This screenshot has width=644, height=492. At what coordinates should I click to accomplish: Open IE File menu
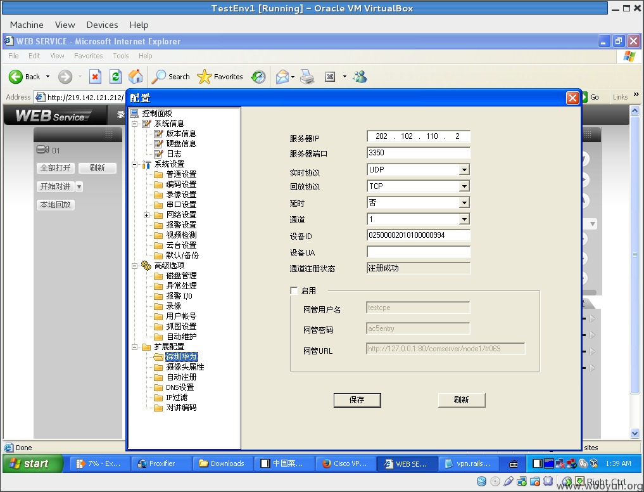pos(13,56)
